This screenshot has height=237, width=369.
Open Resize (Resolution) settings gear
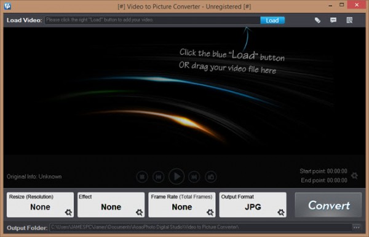68,212
